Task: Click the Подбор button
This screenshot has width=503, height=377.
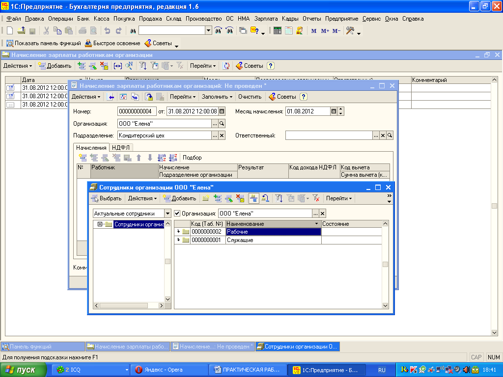Action: pyautogui.click(x=192, y=158)
